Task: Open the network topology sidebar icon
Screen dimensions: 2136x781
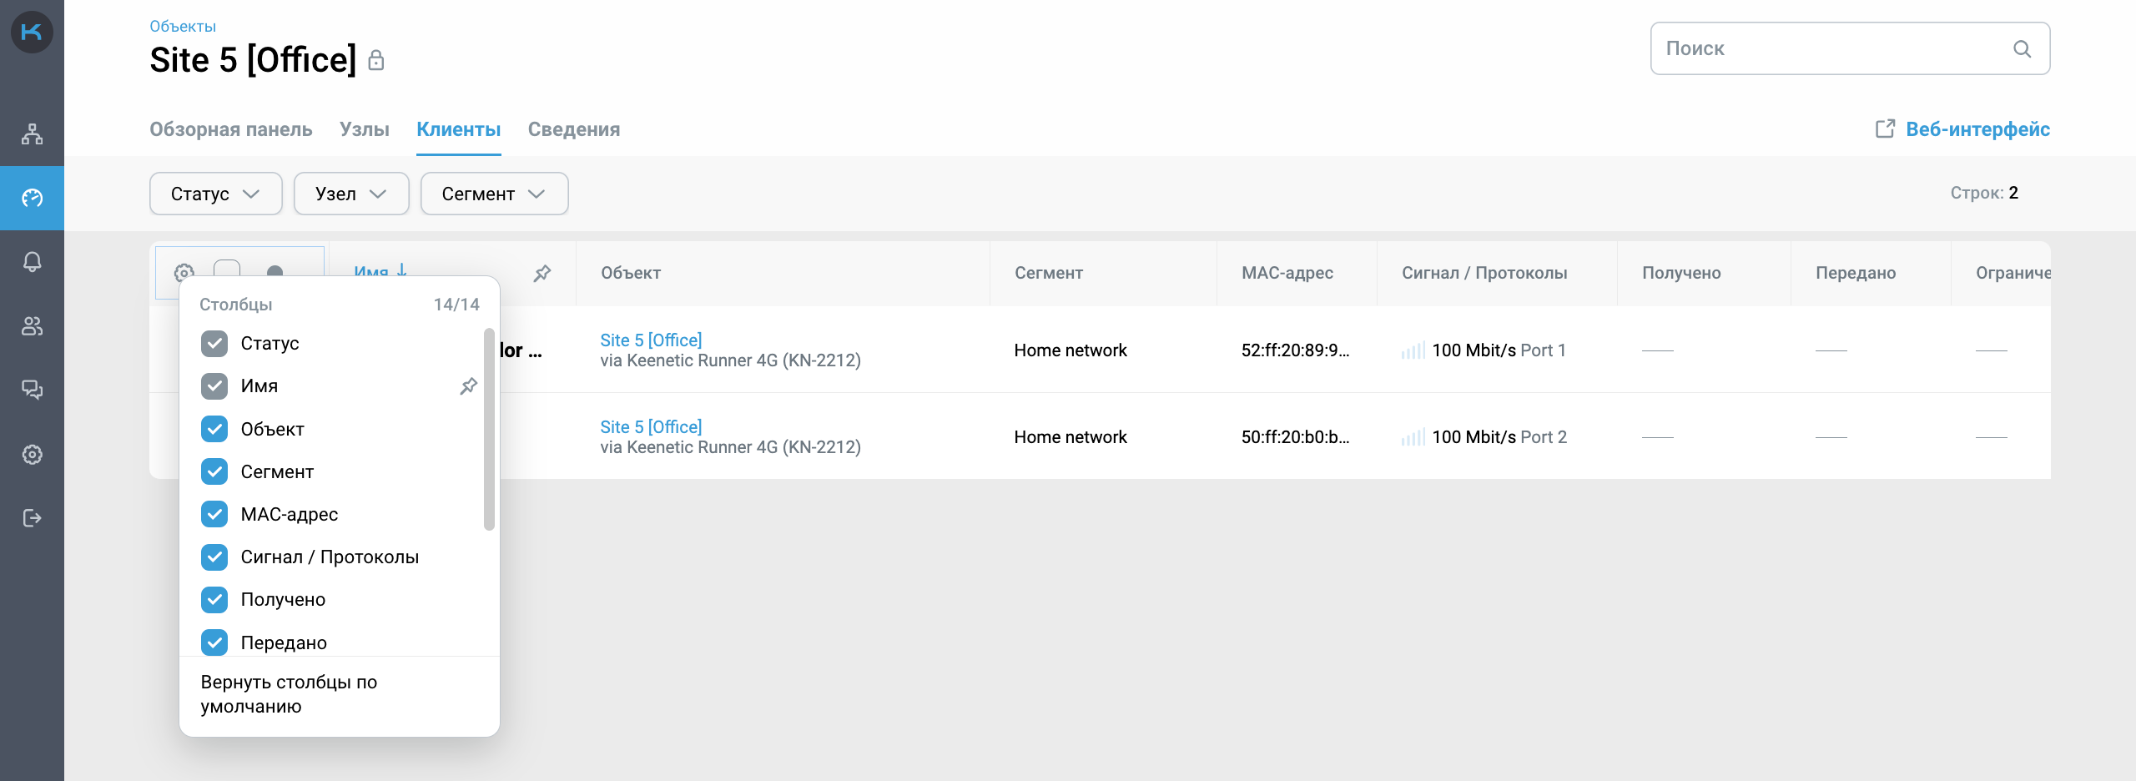Action: click(x=32, y=134)
